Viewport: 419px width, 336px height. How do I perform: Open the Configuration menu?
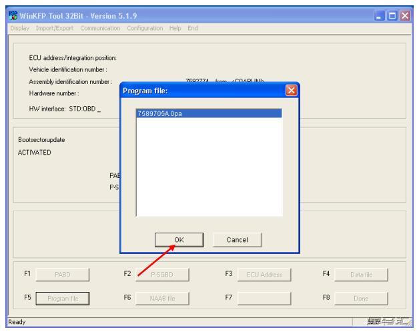click(x=145, y=28)
